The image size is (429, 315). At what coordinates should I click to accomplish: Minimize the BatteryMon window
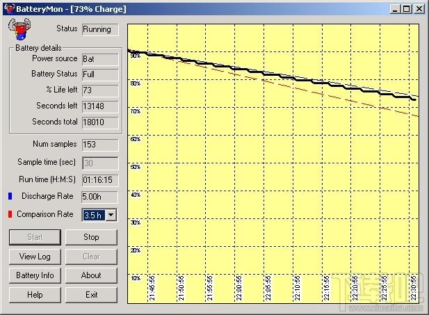395,9
